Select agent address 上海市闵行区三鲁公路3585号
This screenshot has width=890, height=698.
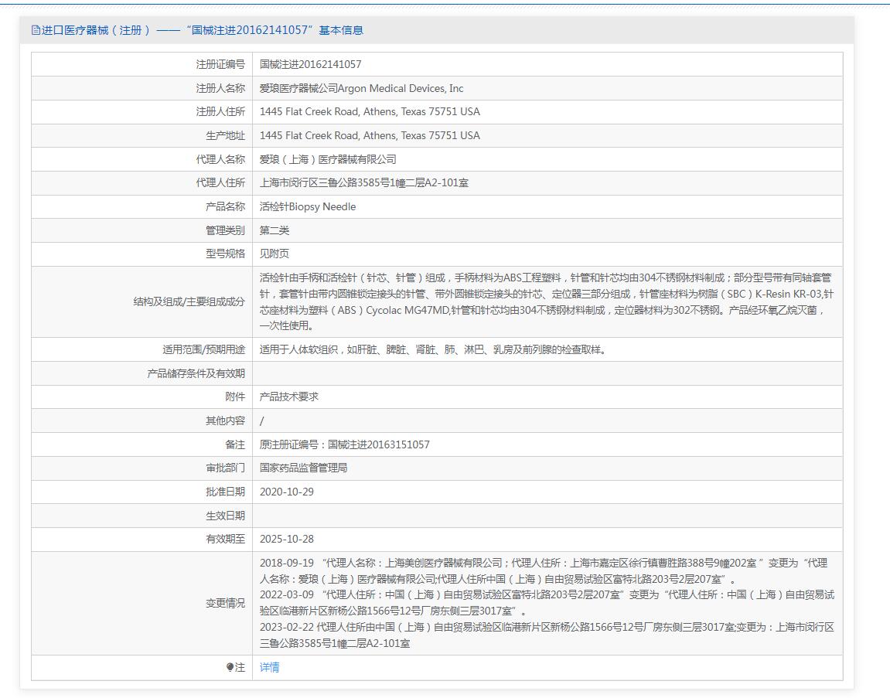click(364, 182)
